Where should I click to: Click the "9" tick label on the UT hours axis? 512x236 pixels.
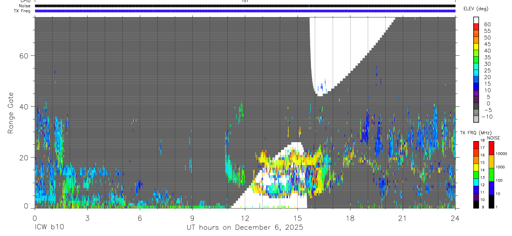pos(192,218)
